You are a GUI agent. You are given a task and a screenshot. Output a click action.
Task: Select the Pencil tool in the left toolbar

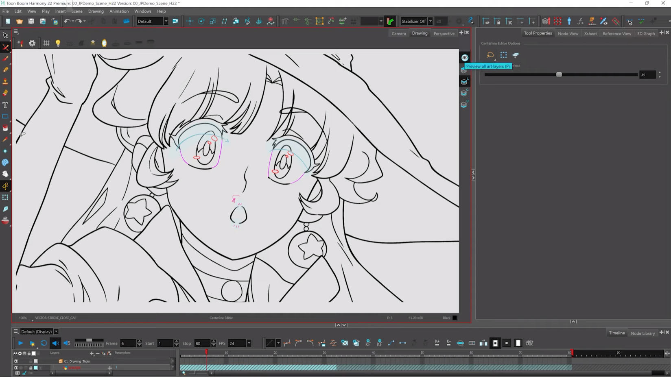tap(5, 70)
